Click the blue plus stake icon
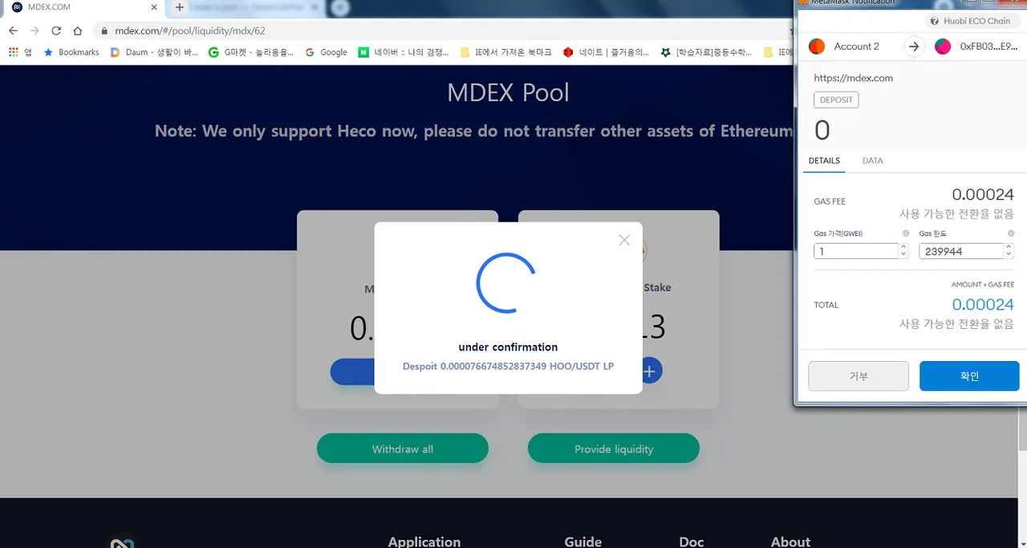Screen dimensions: 1027x548 click(x=650, y=371)
